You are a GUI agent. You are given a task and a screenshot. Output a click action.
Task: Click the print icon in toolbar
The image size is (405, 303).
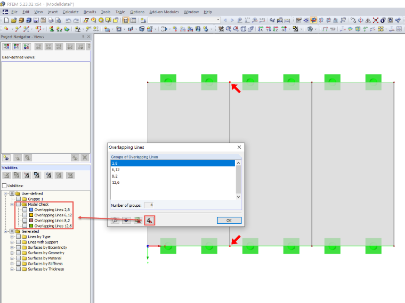(51, 20)
